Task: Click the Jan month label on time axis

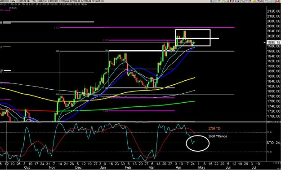Action: tap(103, 167)
